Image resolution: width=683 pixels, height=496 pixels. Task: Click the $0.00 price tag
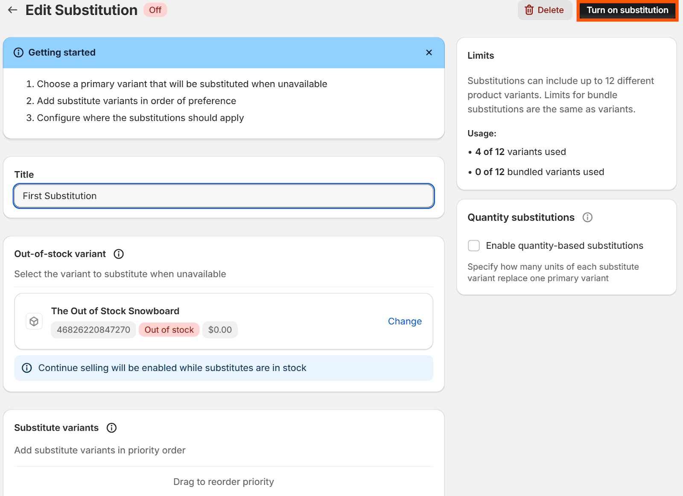(x=220, y=330)
